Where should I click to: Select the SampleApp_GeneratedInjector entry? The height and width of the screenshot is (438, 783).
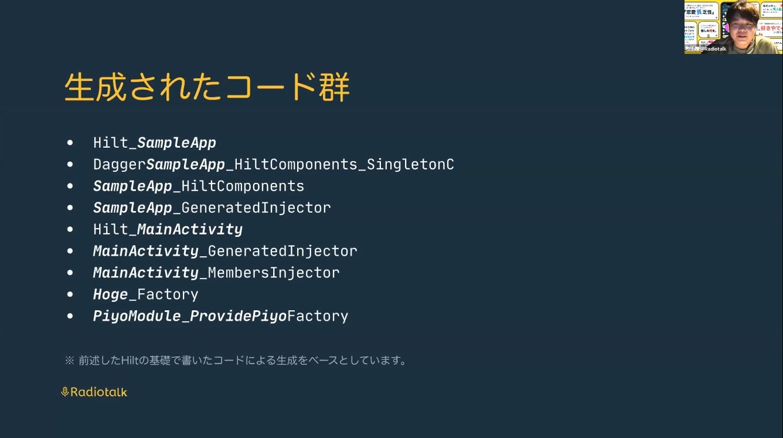[x=212, y=208]
